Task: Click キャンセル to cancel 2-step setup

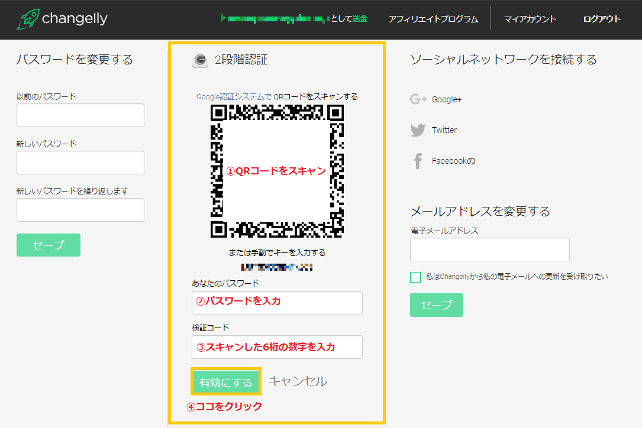Action: (x=298, y=381)
